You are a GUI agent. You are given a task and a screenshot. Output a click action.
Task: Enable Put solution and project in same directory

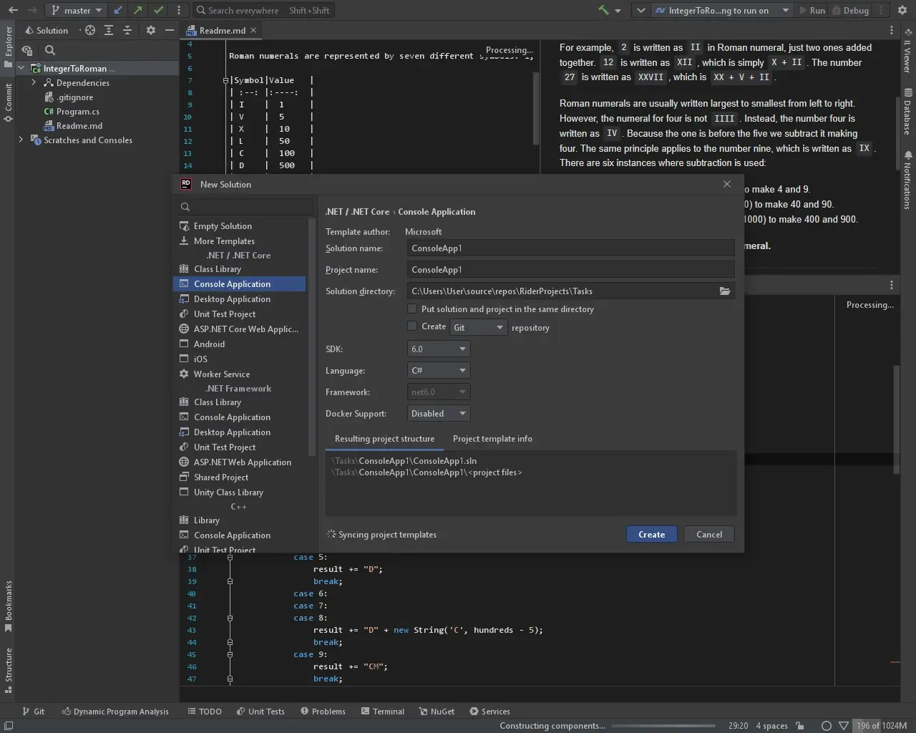pyautogui.click(x=412, y=309)
